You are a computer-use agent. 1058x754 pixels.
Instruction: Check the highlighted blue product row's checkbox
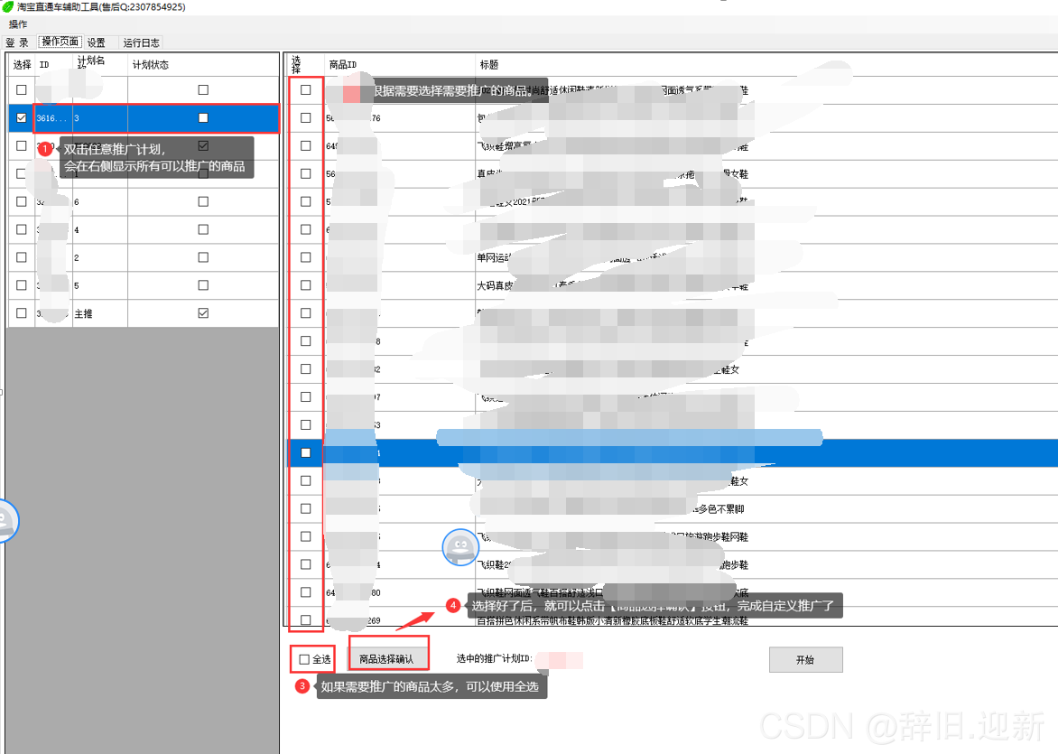(x=306, y=453)
